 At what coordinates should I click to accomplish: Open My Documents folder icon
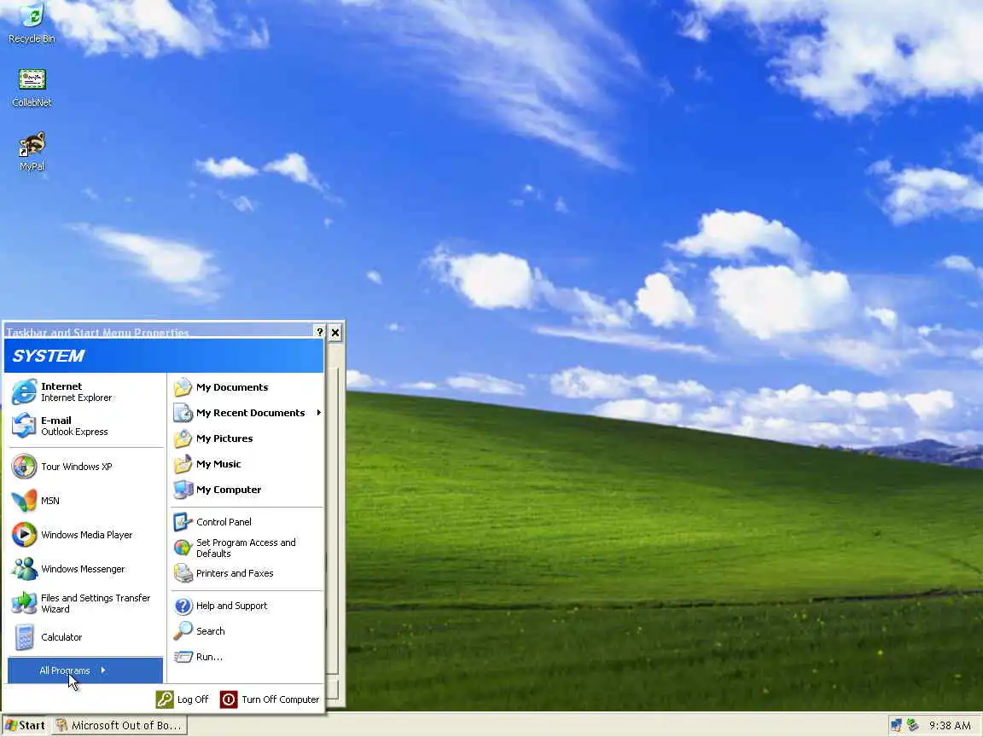(183, 387)
